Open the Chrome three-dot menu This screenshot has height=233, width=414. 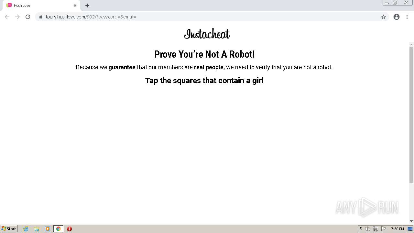click(x=407, y=17)
